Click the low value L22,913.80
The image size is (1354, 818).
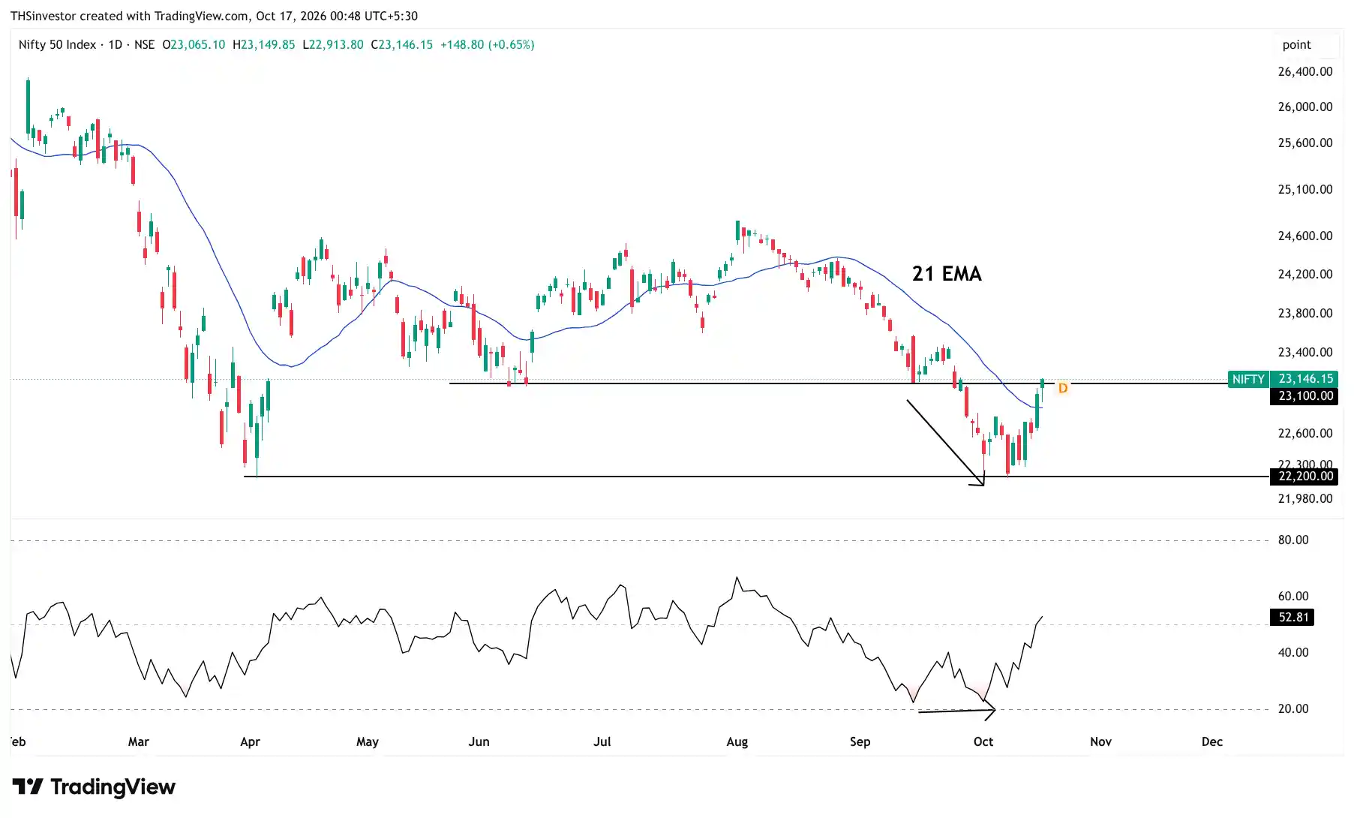pos(333,45)
